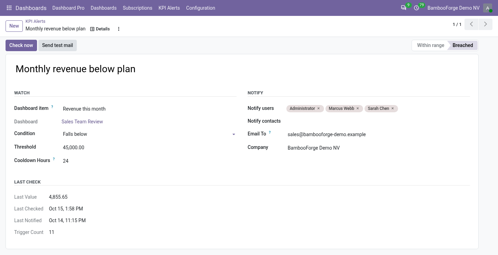Go to the previous record arrow

[471, 24]
